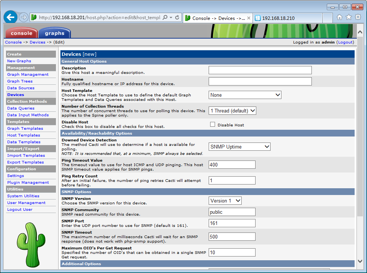This screenshot has height=273, width=367.
Task: Click the SNMP Timeout field
Action: (x=232, y=237)
